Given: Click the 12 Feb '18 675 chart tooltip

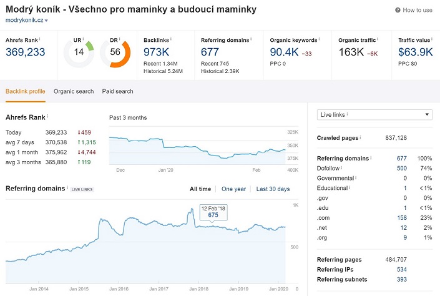Looking at the screenshot, I should pos(213,212).
